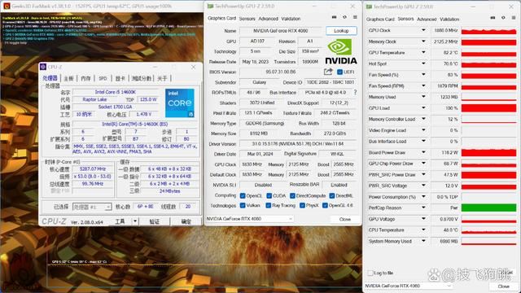The image size is (521, 293).
Task: Click the GPU name field showing RTX 4060
Action: (281, 31)
